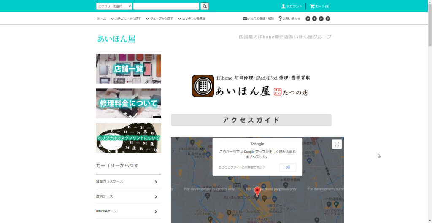
Task: Click the contact question mark icon
Action: (x=280, y=19)
